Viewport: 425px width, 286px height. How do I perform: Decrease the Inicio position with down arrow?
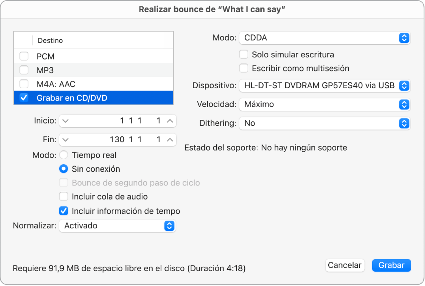coord(66,121)
